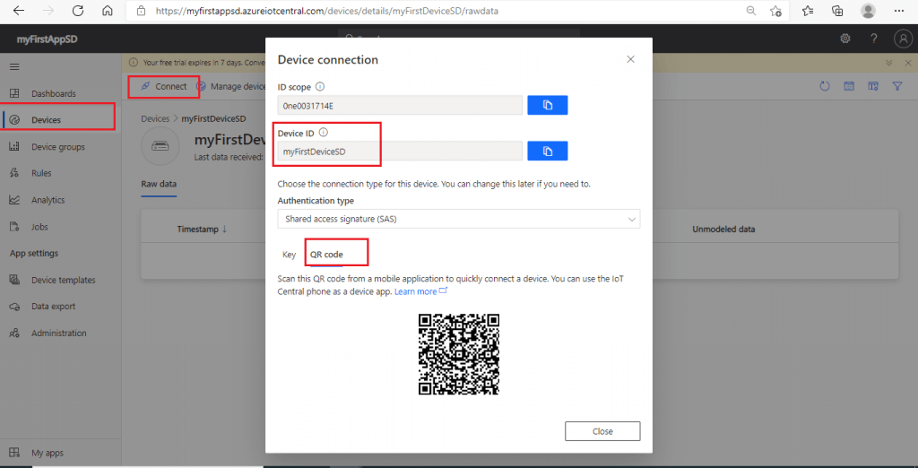918x468 pixels.
Task: Show info tooltip for ID scope
Action: tap(320, 87)
